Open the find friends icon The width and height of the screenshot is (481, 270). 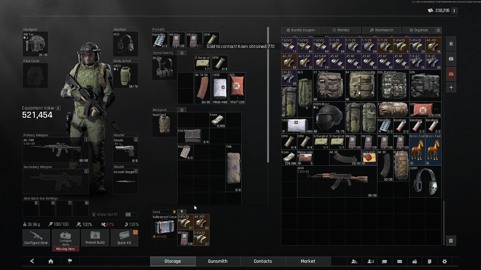(354, 261)
